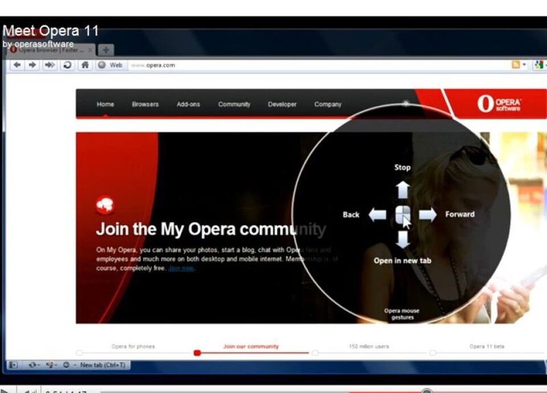Screen dimensions: 547x393
Task: Click the by operasoftware uploader link
Action: 38,44
